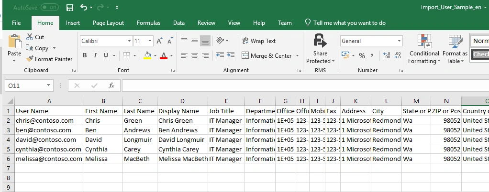Select Top Align

184,41
